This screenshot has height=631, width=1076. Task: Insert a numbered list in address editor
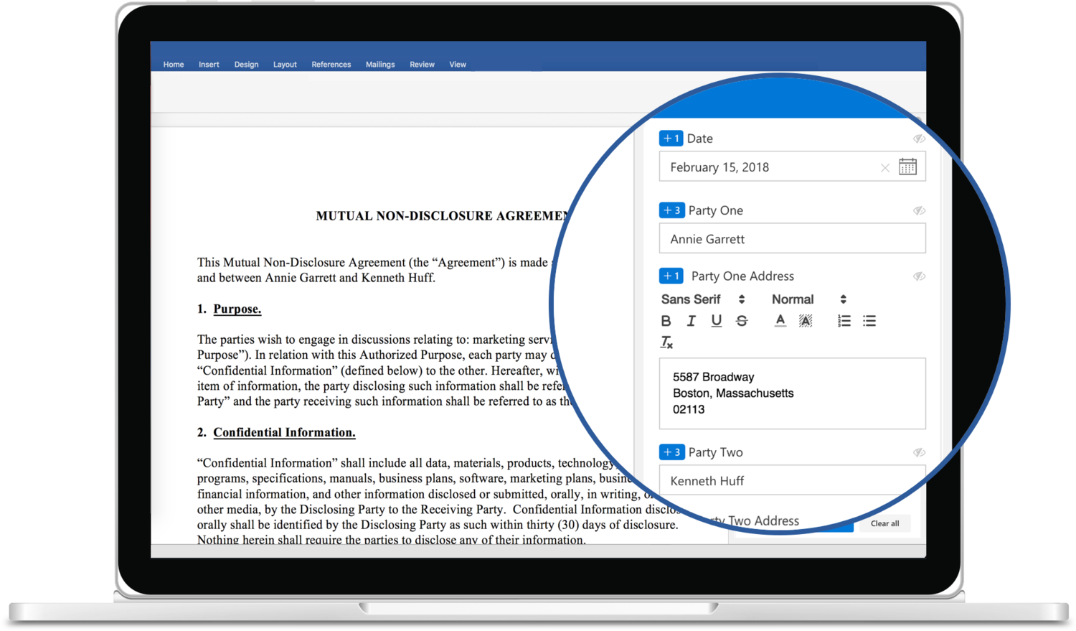click(x=844, y=321)
